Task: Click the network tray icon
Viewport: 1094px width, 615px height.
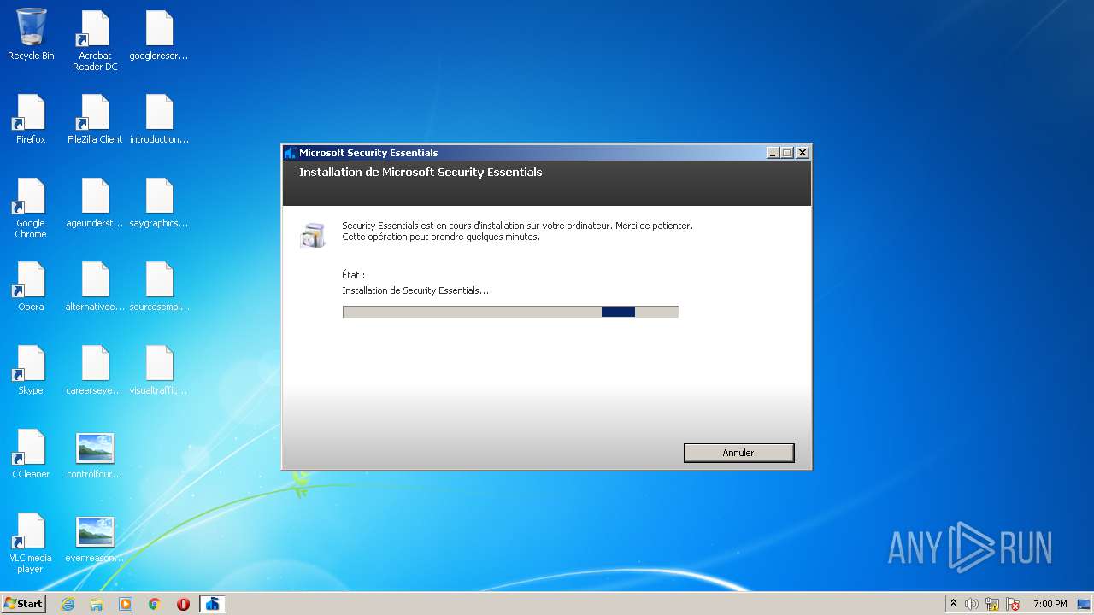Action: tap(992, 604)
